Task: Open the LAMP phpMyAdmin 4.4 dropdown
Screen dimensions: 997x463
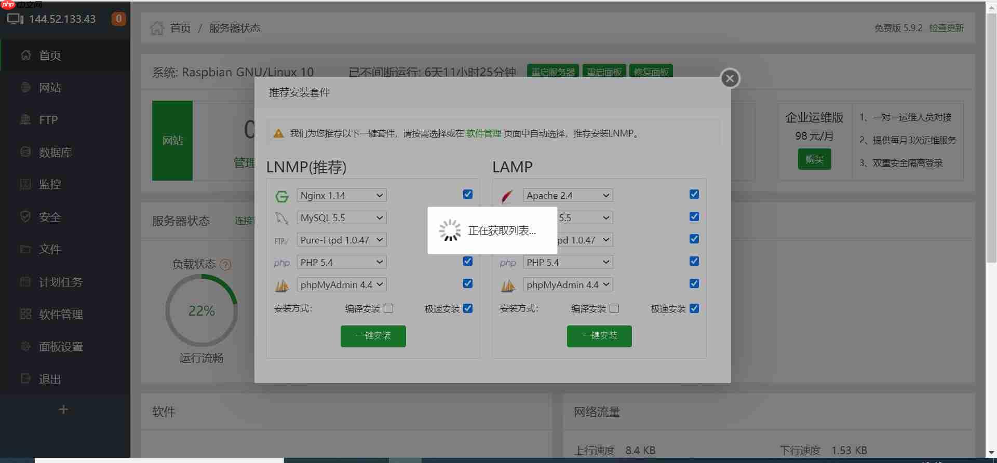Action: point(568,284)
